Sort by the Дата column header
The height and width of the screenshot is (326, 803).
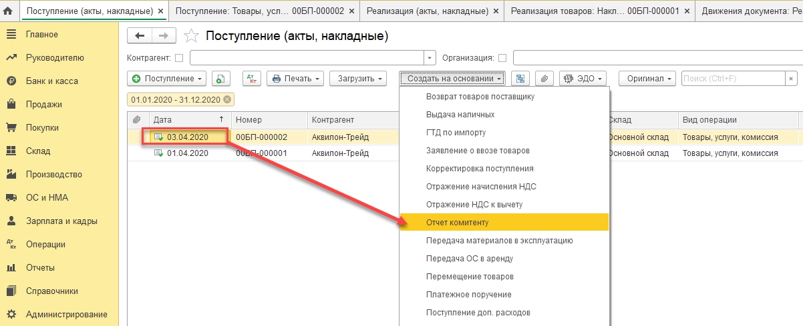pos(189,120)
